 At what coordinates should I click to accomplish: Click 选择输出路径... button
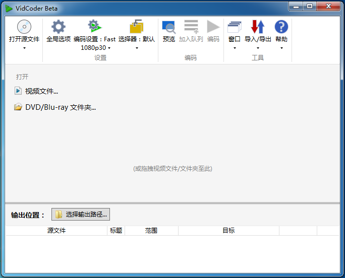tap(81, 214)
